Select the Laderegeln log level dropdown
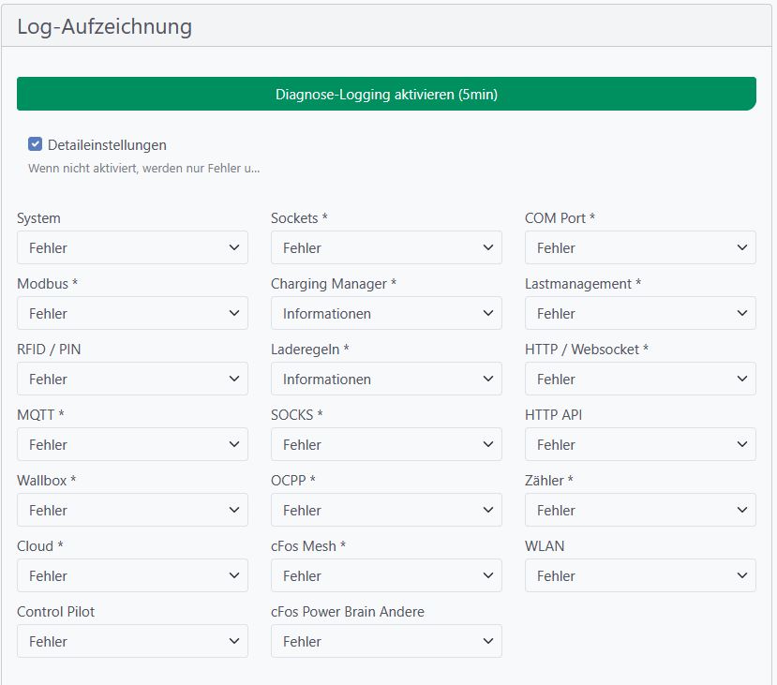777x685 pixels. point(386,380)
